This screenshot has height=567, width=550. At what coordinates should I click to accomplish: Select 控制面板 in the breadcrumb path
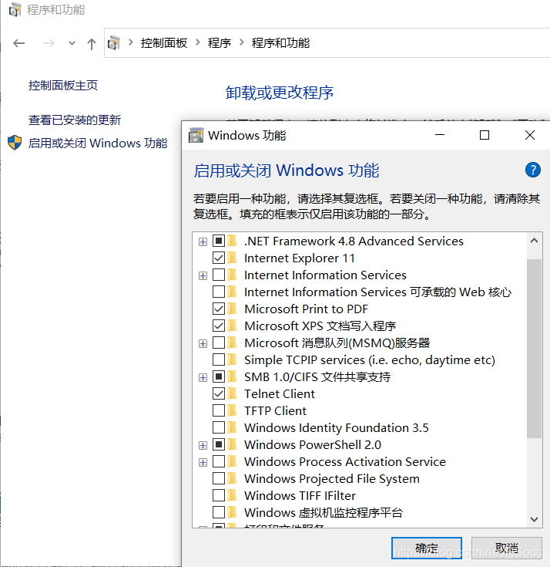click(164, 43)
